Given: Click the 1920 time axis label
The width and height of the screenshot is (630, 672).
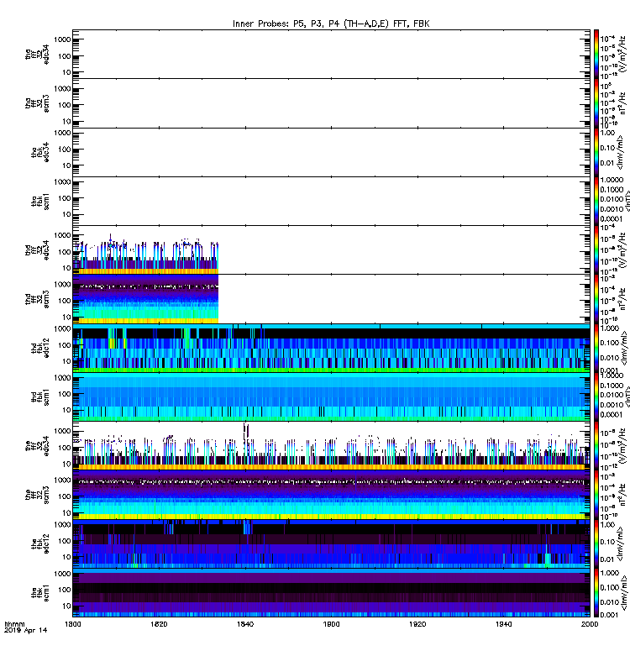Looking at the screenshot, I should [x=417, y=624].
